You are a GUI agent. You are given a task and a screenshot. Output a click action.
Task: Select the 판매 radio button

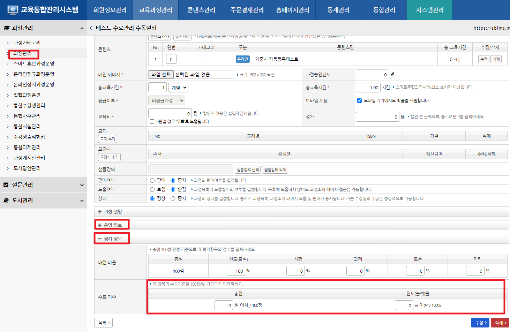[152, 180]
